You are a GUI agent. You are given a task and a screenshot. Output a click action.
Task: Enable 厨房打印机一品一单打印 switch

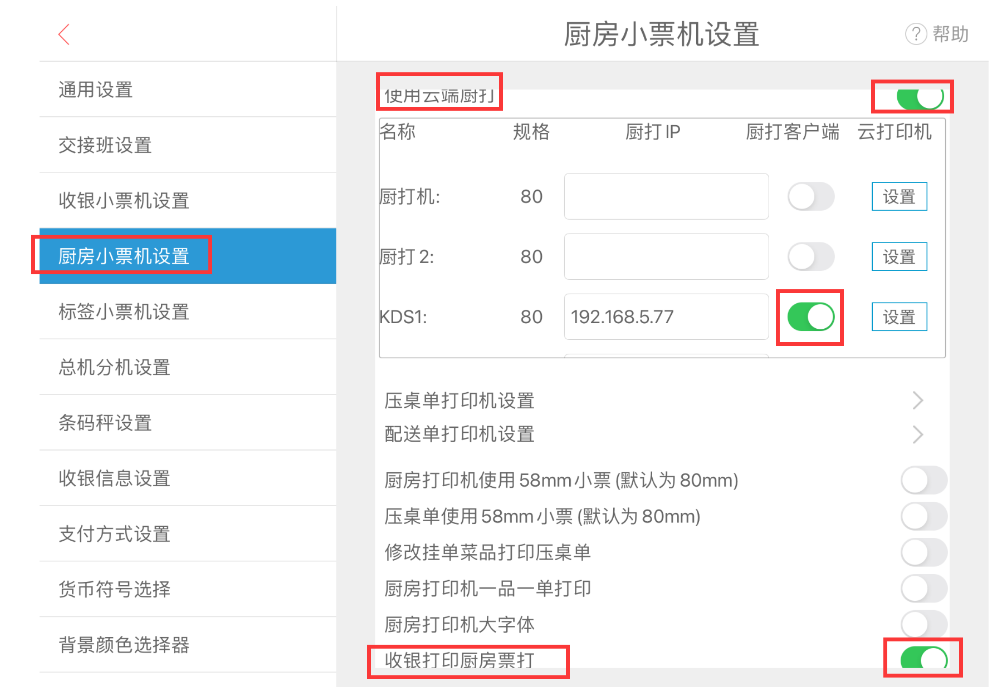tap(924, 589)
